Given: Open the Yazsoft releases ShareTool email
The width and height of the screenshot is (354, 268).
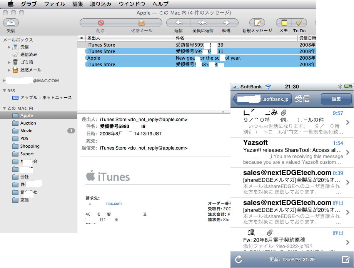Looking at the screenshot, I should pyautogui.click(x=292, y=153).
